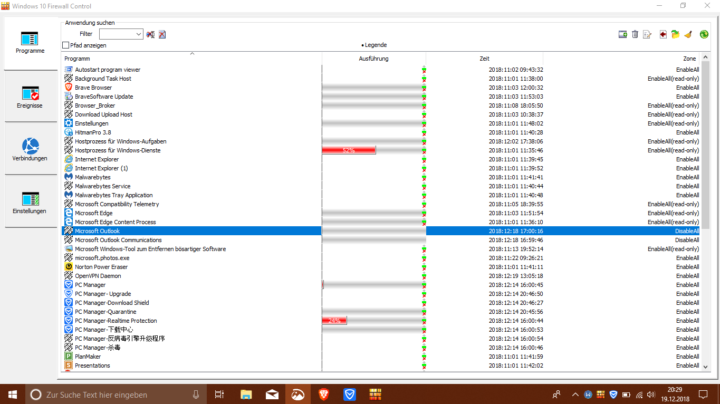
Task: Select the Download Upload Host row
Action: click(382, 114)
